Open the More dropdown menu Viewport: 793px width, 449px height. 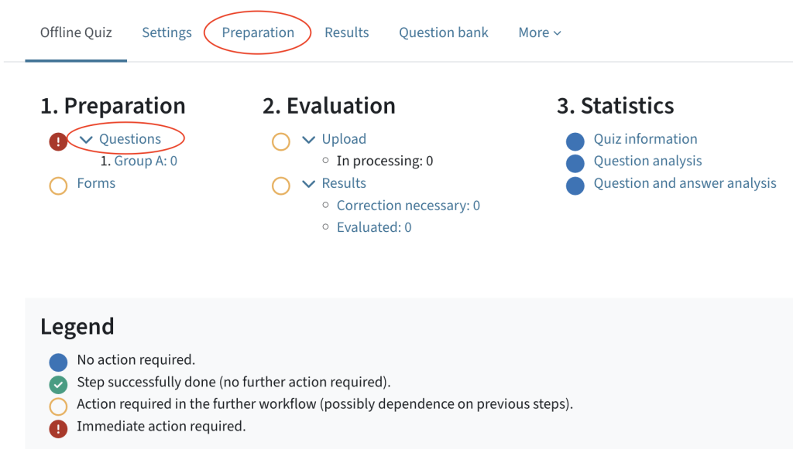tap(540, 32)
